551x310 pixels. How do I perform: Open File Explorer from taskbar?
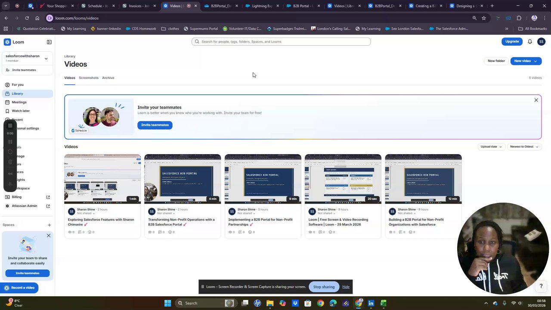270,303
